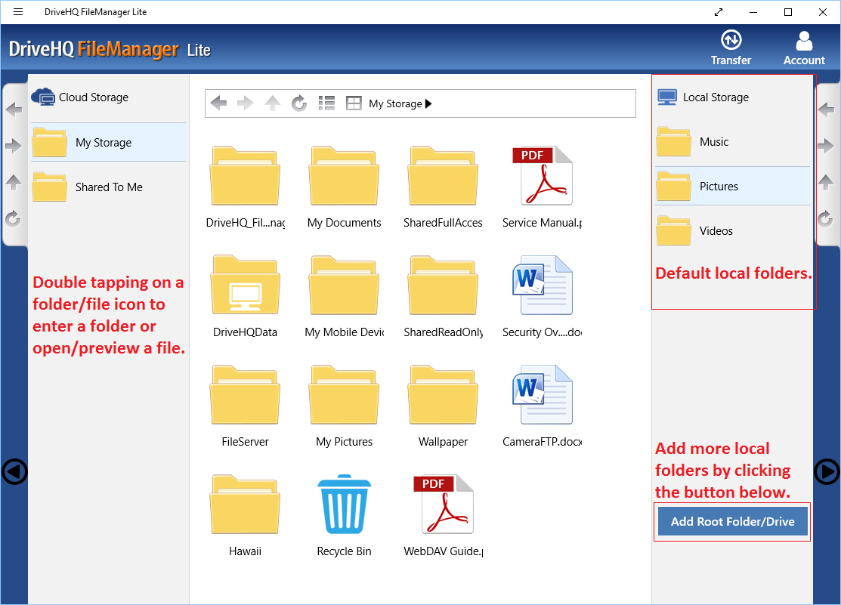Open the Recycle Bin
Viewport: 841px width, 605px height.
click(x=344, y=504)
